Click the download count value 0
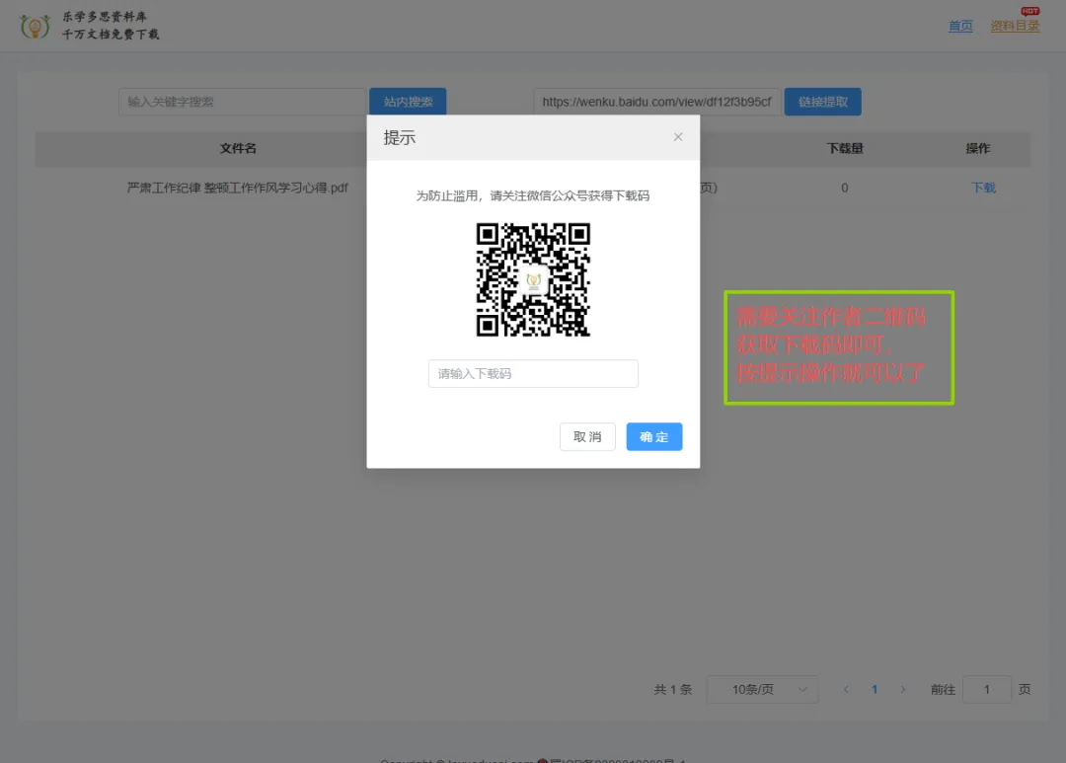Screen dimensions: 1066x763 844,188
